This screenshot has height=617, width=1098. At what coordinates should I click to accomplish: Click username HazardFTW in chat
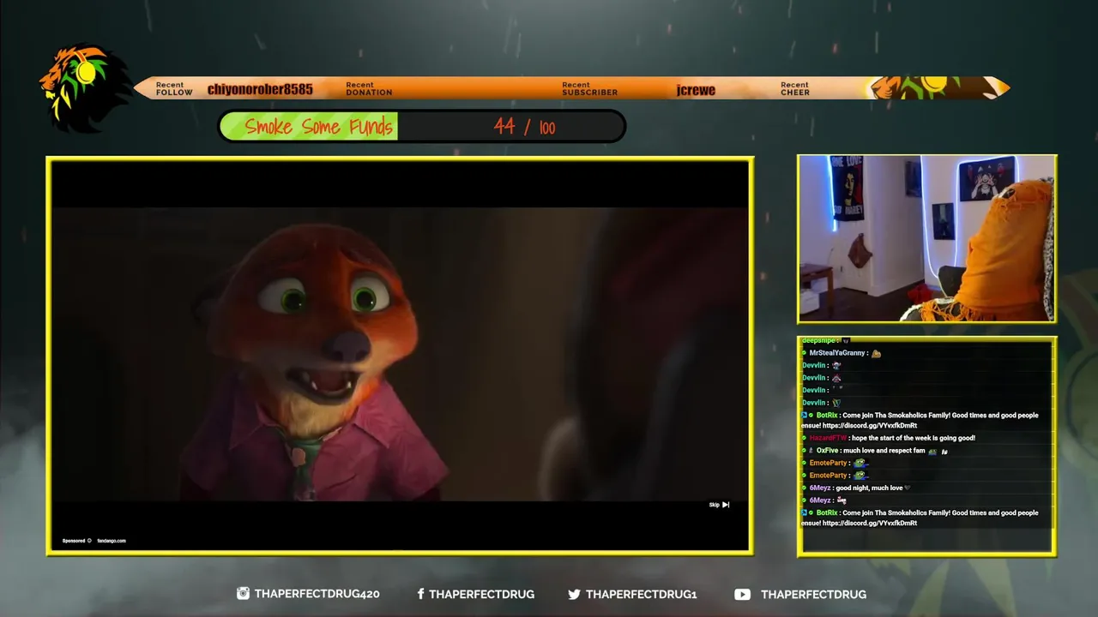[828, 438]
